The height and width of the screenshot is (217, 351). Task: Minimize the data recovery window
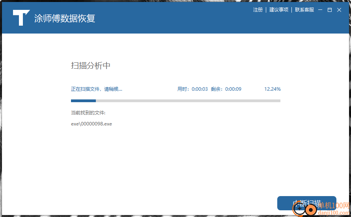[320, 9]
